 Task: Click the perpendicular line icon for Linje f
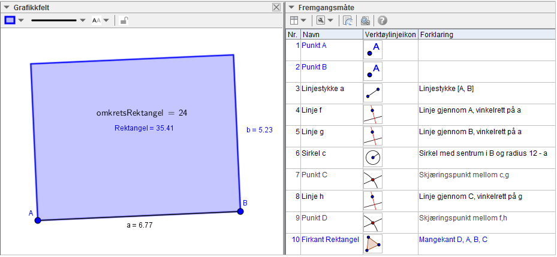(372, 114)
